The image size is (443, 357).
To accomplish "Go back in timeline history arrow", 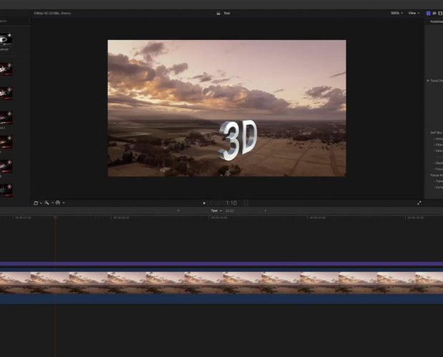I will pyautogui.click(x=179, y=211).
